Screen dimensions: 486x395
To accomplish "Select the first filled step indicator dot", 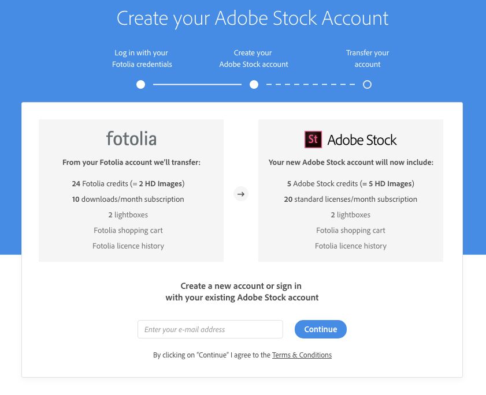I will 140,84.
